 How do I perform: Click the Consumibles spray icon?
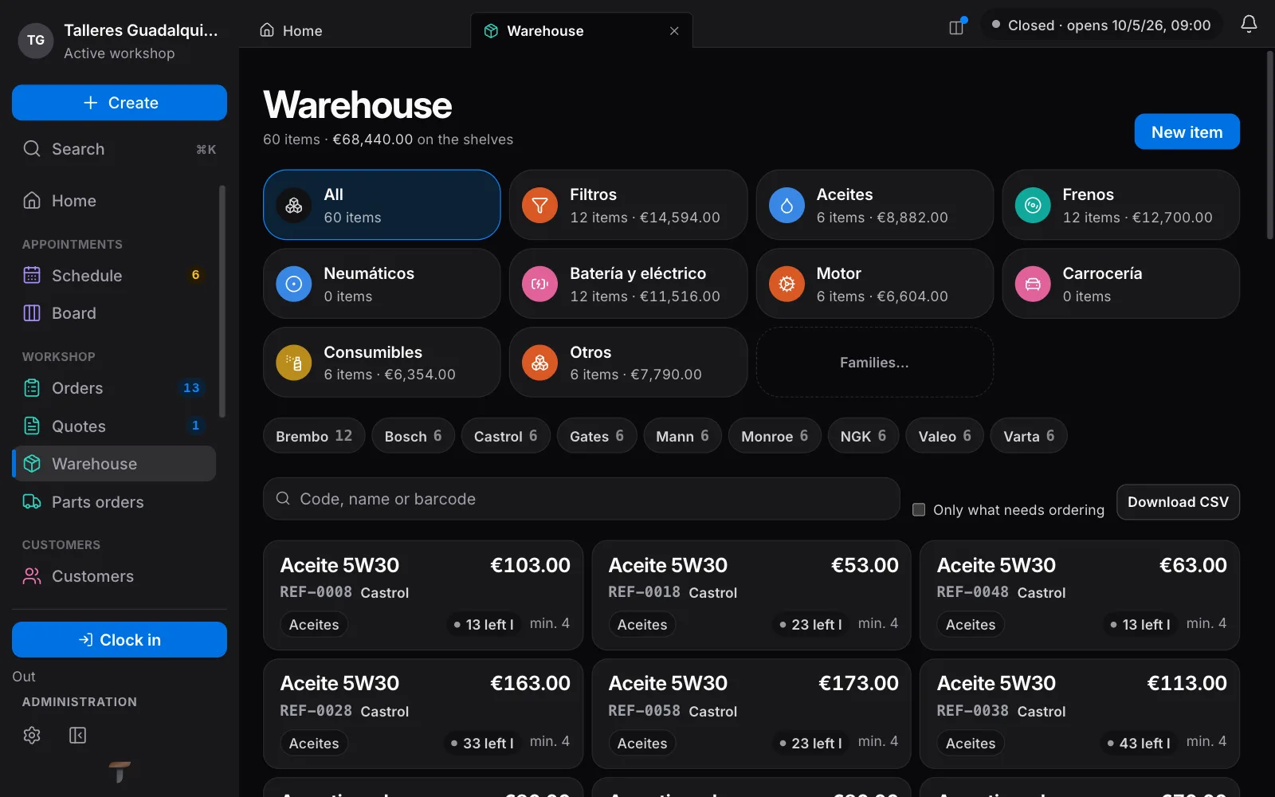(294, 363)
